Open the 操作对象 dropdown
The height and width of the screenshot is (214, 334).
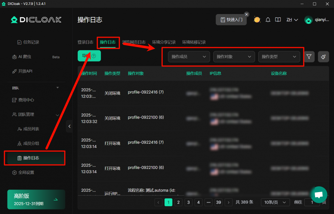pyautogui.click(x=234, y=57)
